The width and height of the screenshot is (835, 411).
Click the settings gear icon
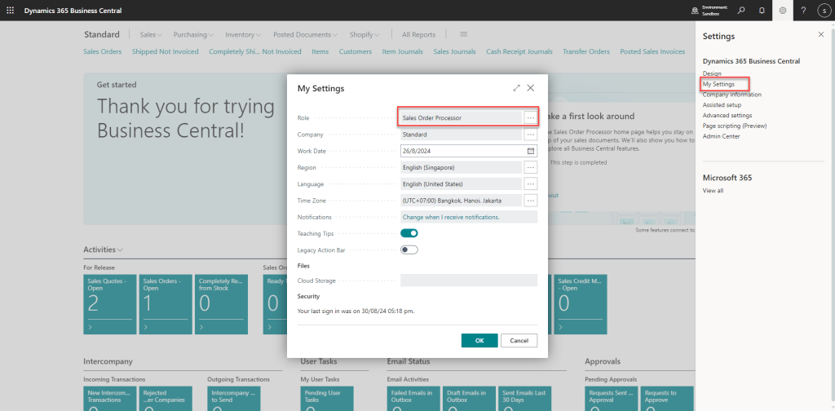coord(783,10)
